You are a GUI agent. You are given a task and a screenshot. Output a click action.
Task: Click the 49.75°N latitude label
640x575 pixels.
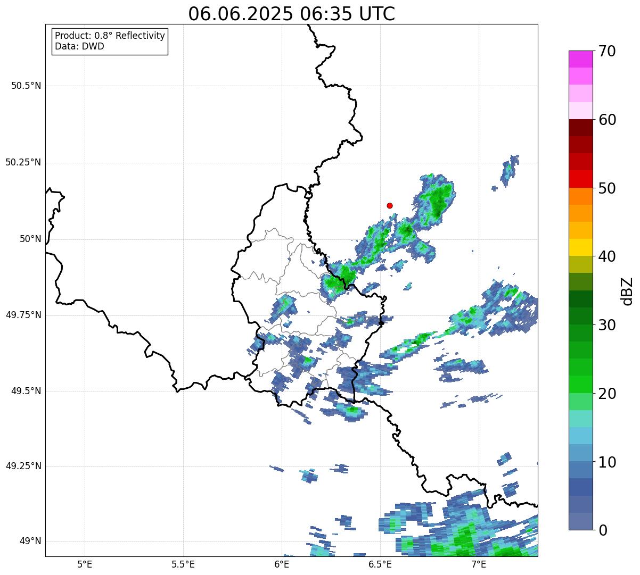(23, 315)
